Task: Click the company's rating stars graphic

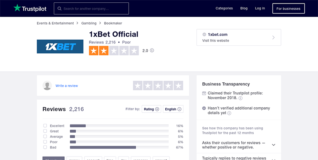Action: pyautogui.click(x=114, y=50)
